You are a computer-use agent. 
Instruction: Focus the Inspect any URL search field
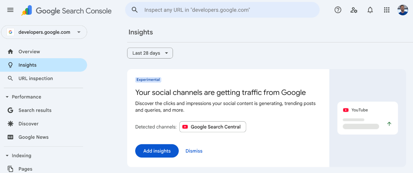point(226,10)
